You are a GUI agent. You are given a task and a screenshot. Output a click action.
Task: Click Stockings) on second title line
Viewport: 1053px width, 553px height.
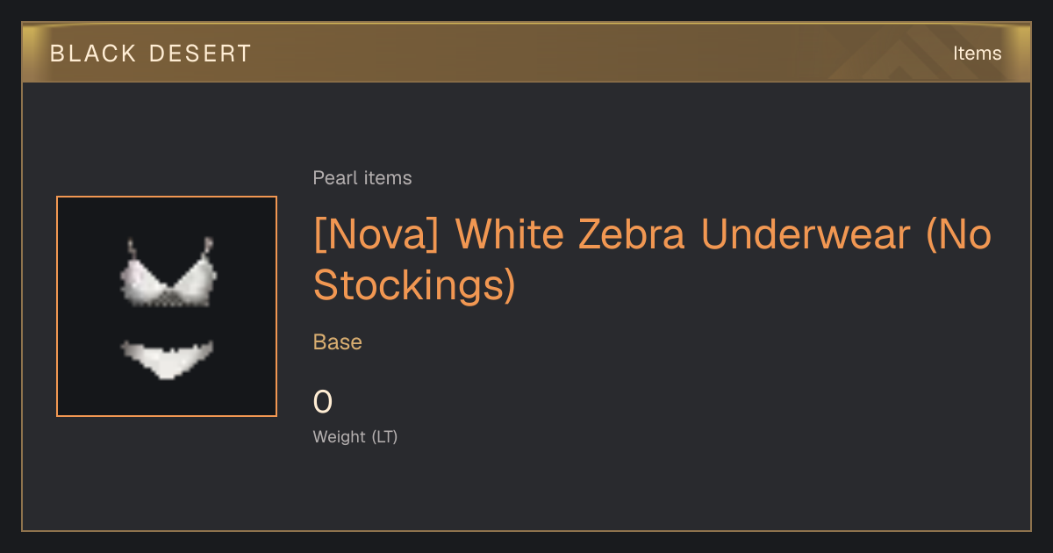(414, 286)
